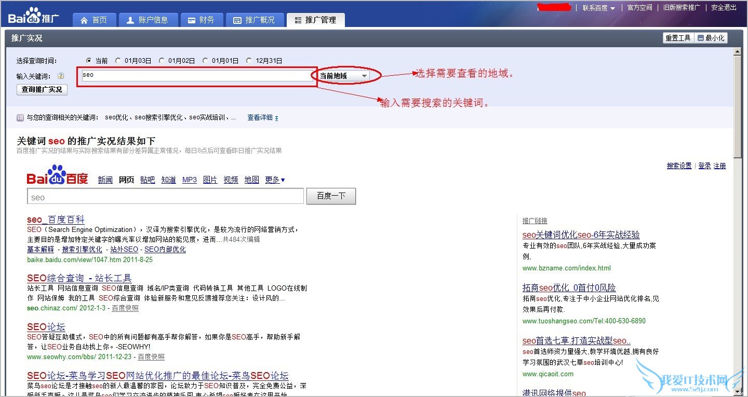Screen dimensions: 748x397
Task: Click the 新闻 navigation link
Action: [105, 180]
